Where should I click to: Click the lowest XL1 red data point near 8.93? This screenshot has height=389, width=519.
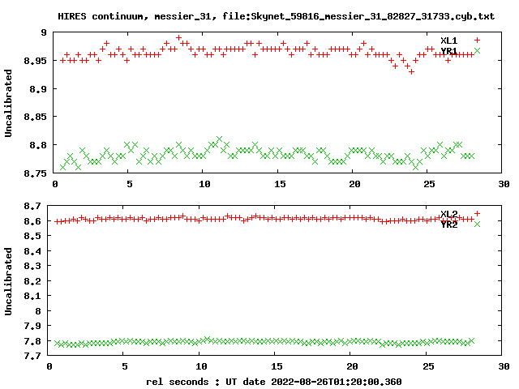pos(411,72)
